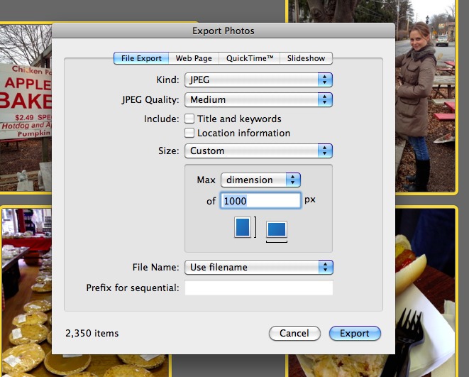
Task: Open the Max dimension dropdown
Action: [x=260, y=180]
